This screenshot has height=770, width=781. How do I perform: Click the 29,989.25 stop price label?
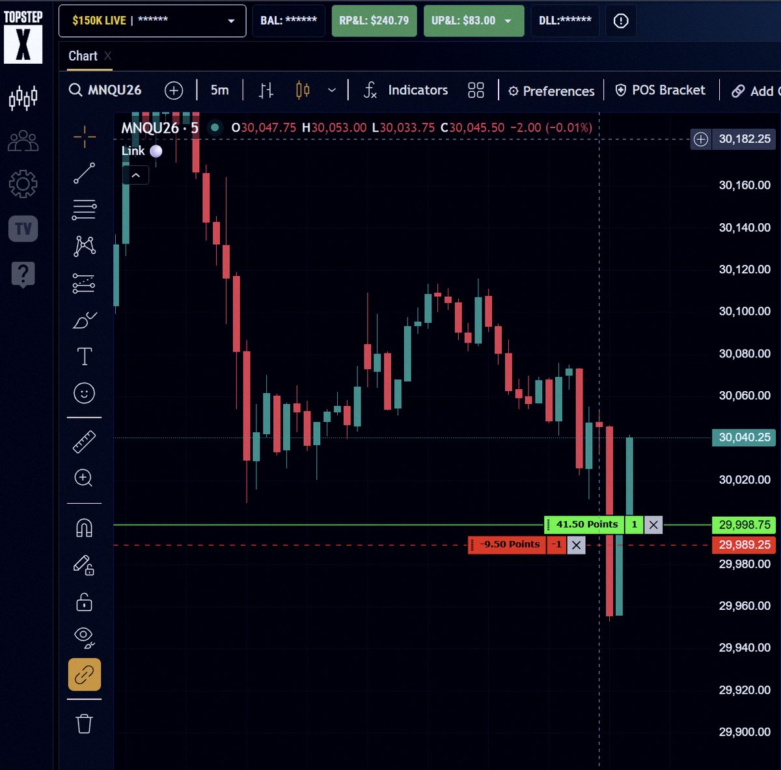(744, 545)
